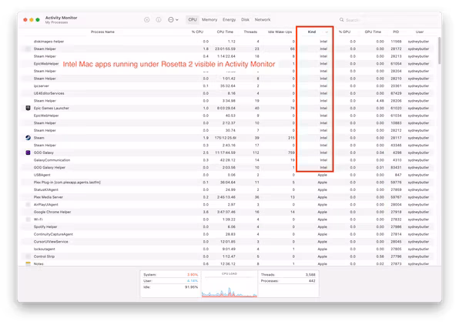Sort by % GPU column header

pos(344,32)
